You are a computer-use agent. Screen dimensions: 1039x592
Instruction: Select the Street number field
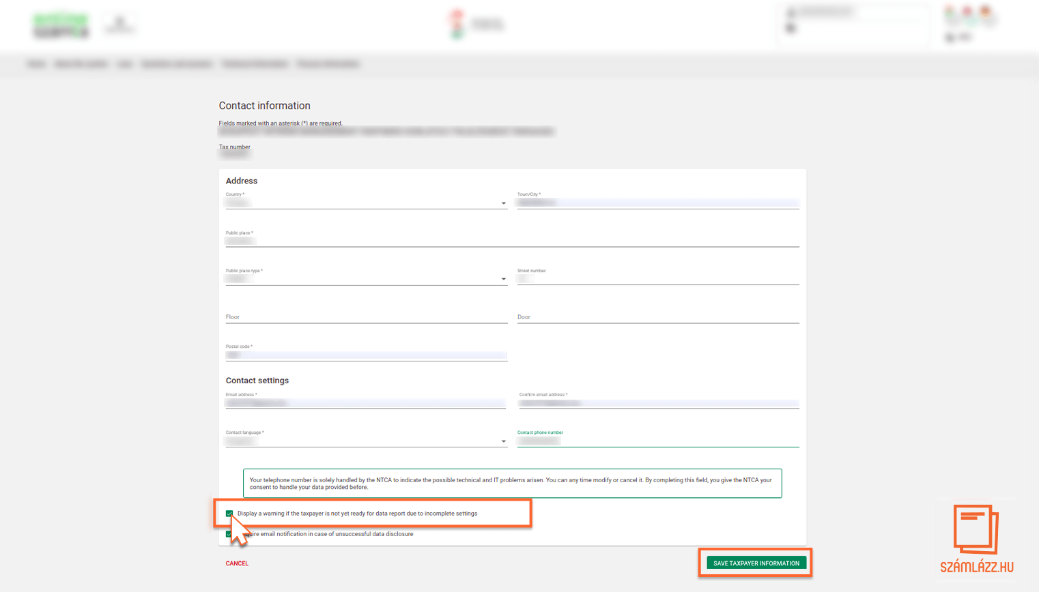pos(657,279)
